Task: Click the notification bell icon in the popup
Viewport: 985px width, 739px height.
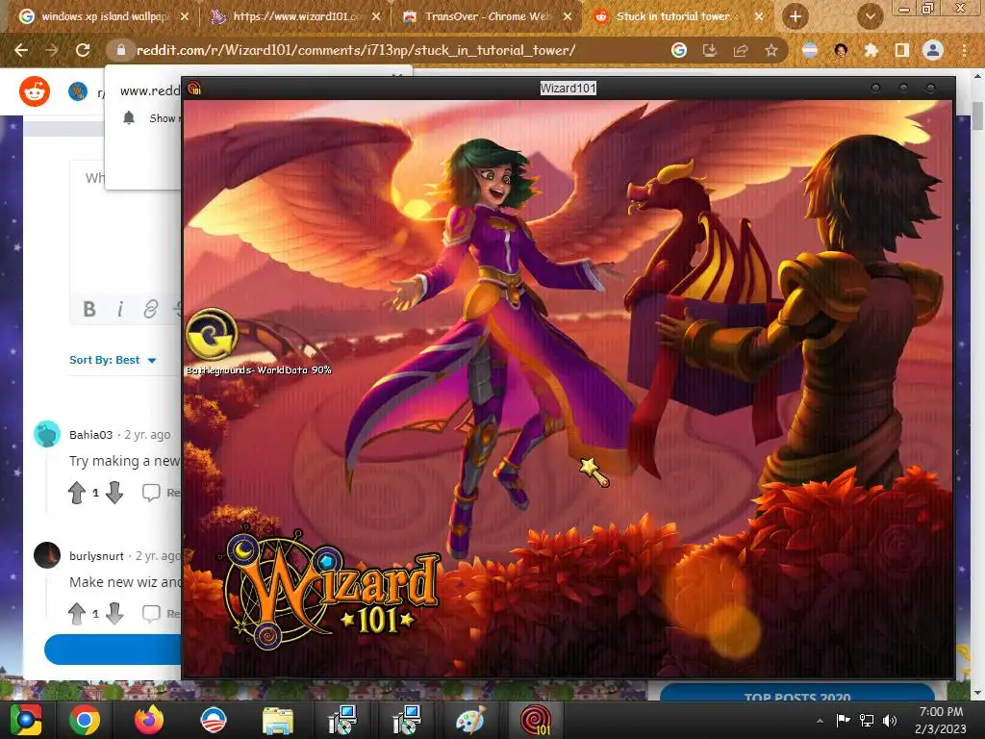Action: coord(129,117)
